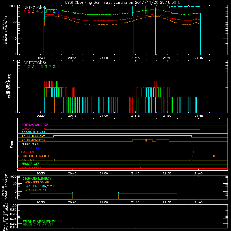Click the 1000 tick on the front-segments y-axis
The image size is (231, 231).
tap(13, 6)
